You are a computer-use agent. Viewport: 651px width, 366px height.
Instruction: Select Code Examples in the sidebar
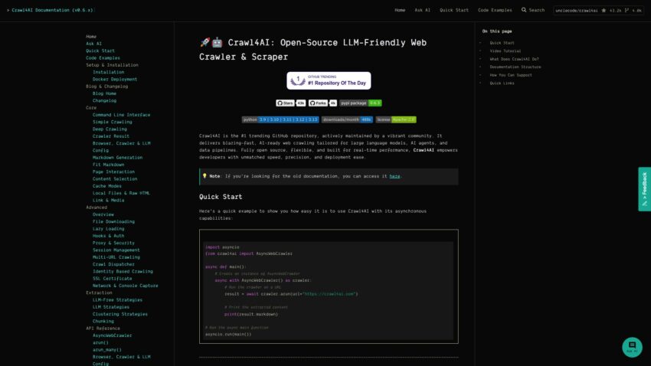pos(103,57)
